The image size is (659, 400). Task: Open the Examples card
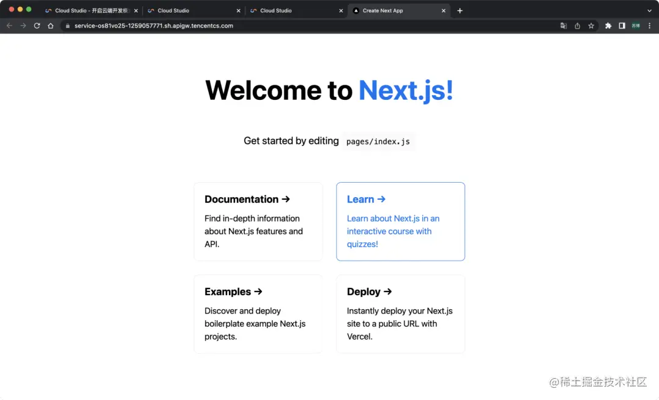[258, 314]
